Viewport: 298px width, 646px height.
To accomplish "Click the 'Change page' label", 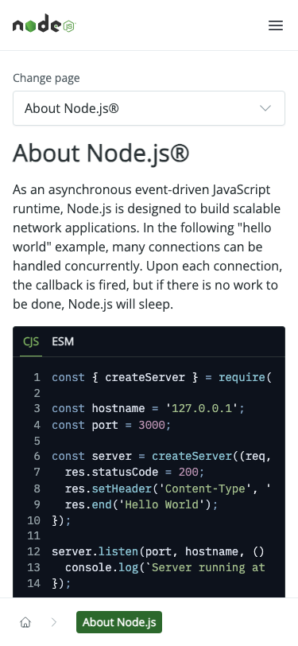I will pyautogui.click(x=46, y=78).
